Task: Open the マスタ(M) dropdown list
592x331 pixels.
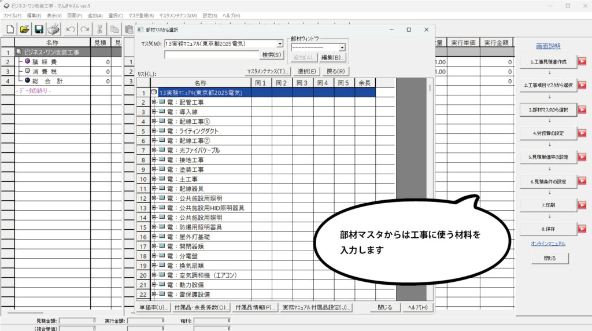Action: [x=280, y=44]
